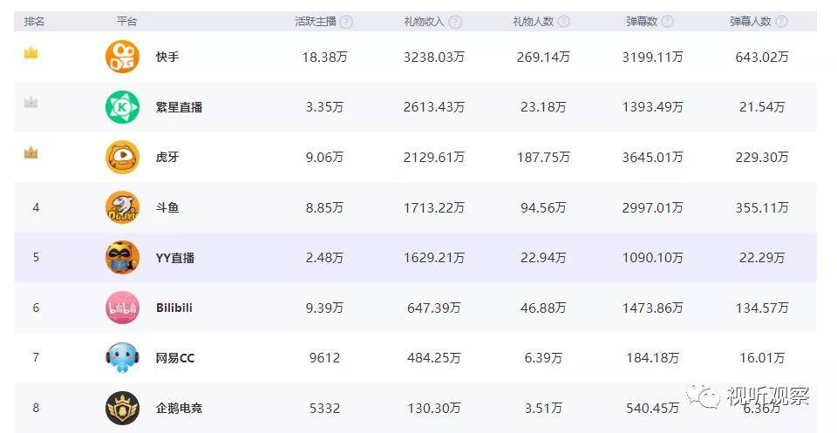
Task: Open help icon beside 礼物人数 header
Action: tap(564, 22)
